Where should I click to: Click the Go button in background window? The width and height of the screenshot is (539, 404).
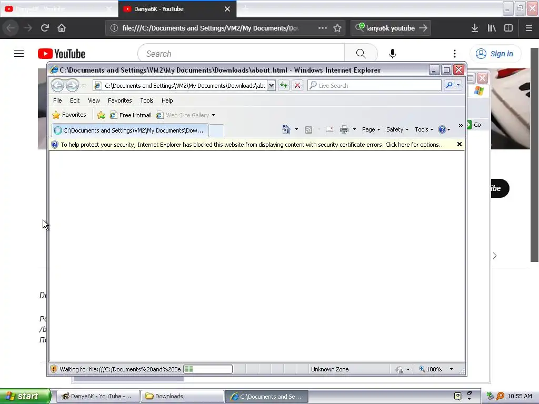(x=474, y=125)
